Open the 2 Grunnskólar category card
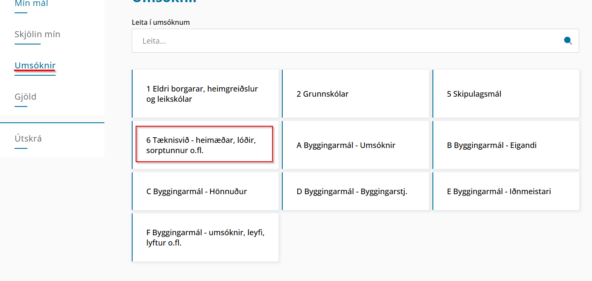Image resolution: width=592 pixels, height=281 pixels. click(355, 94)
